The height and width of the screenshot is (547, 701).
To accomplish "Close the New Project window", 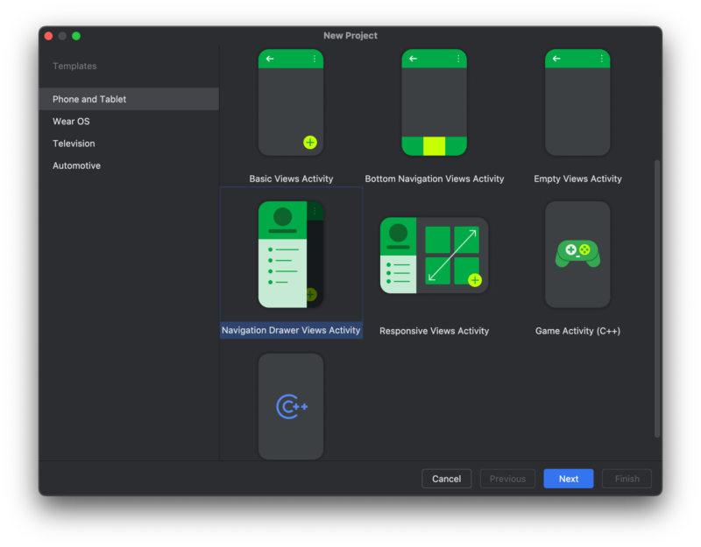I will point(48,36).
